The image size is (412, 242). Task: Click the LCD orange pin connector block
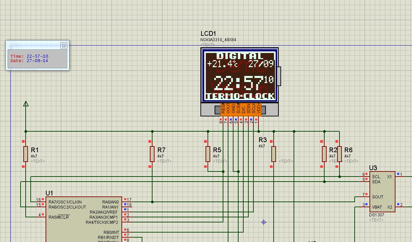pyautogui.click(x=241, y=110)
